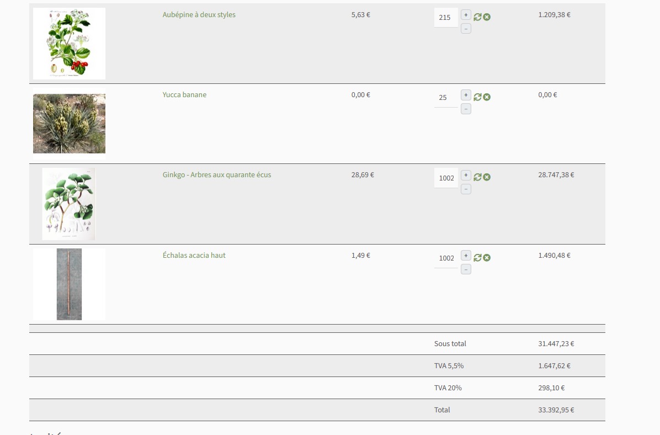Viewport: 660px width, 435px height.
Task: Refresh quantity for Aubépine à deux styles
Action: point(477,17)
